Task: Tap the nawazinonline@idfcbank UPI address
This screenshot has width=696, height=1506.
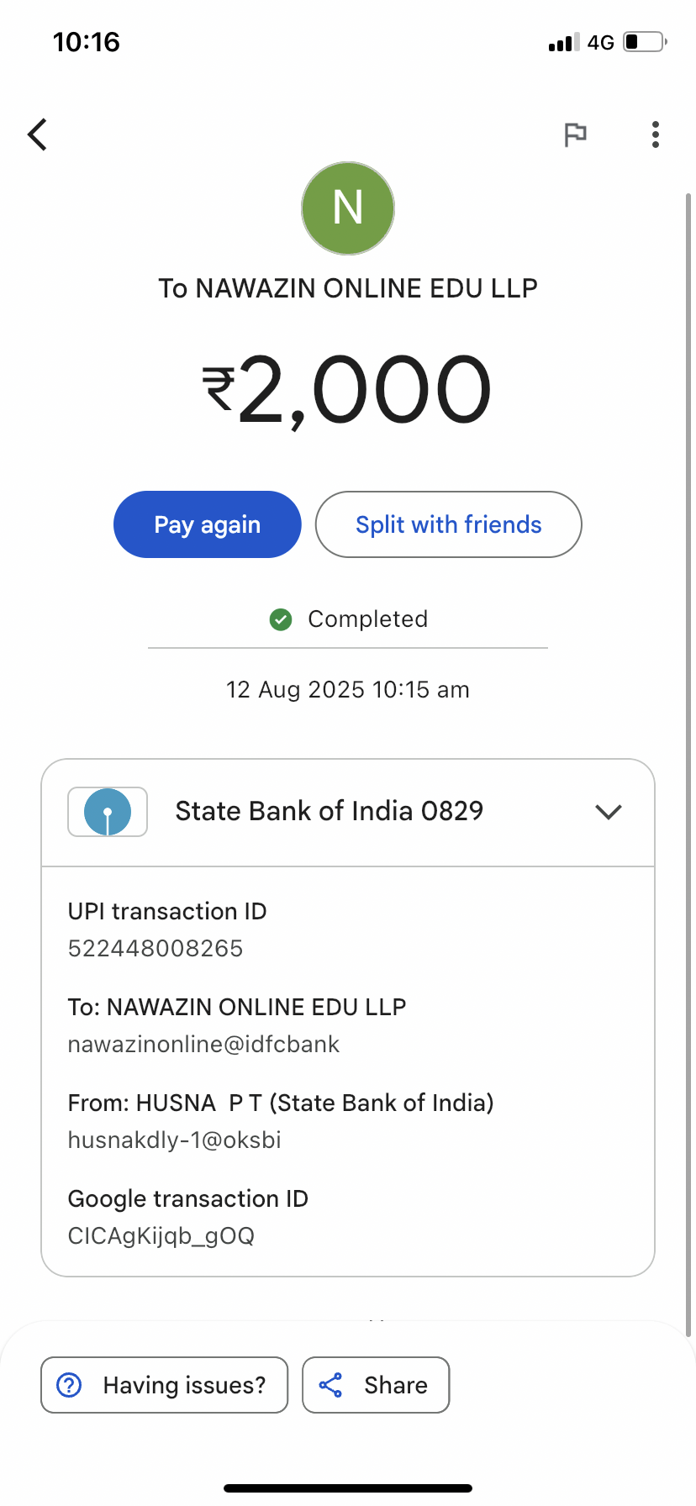Action: [203, 1045]
